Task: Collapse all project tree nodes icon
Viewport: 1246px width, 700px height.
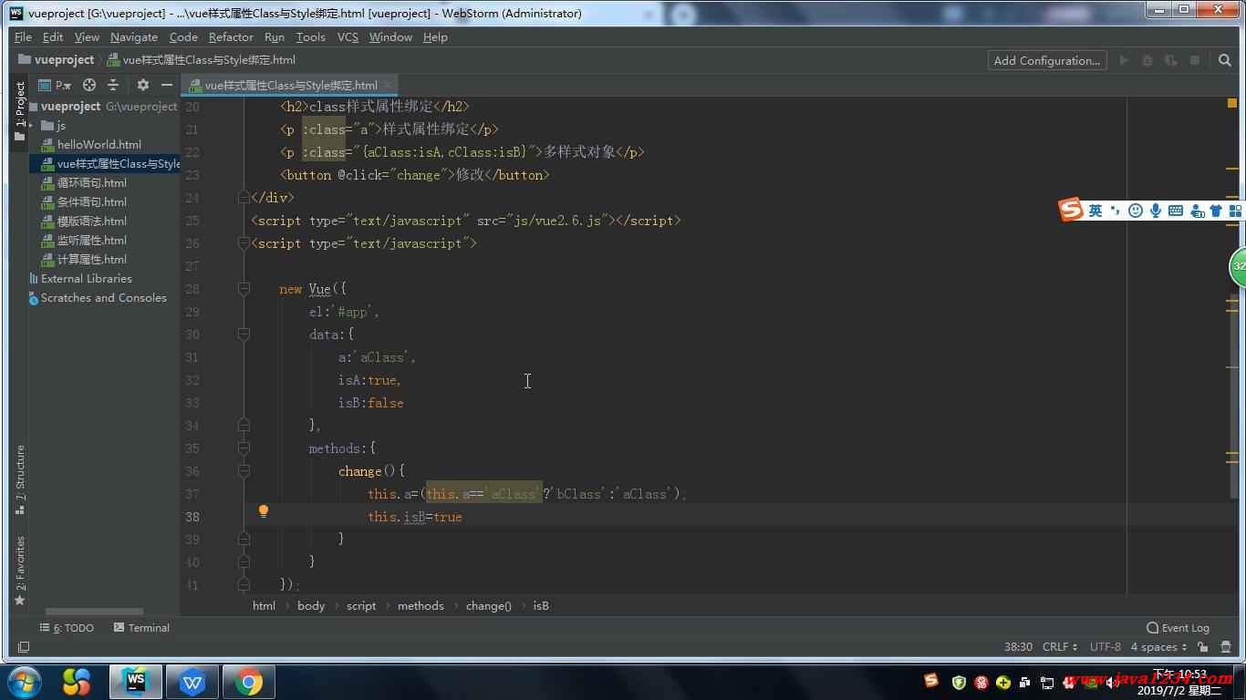Action: pyautogui.click(x=113, y=85)
